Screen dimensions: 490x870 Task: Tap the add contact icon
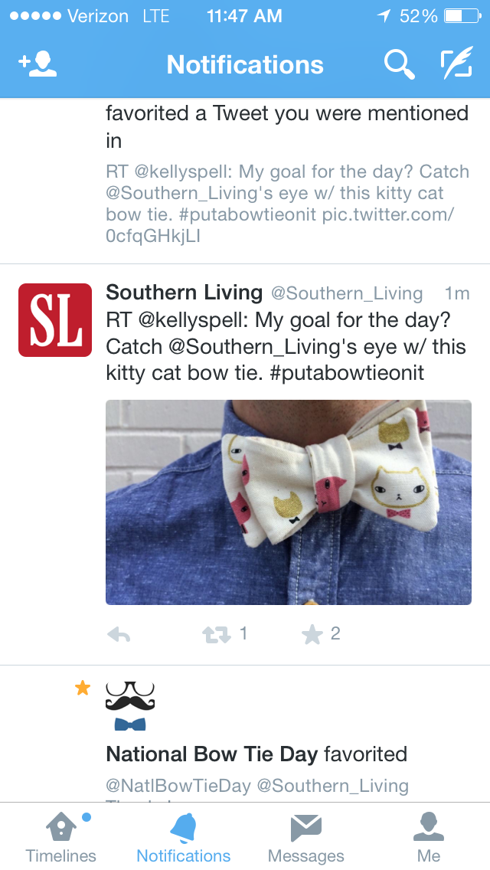pos(38,65)
